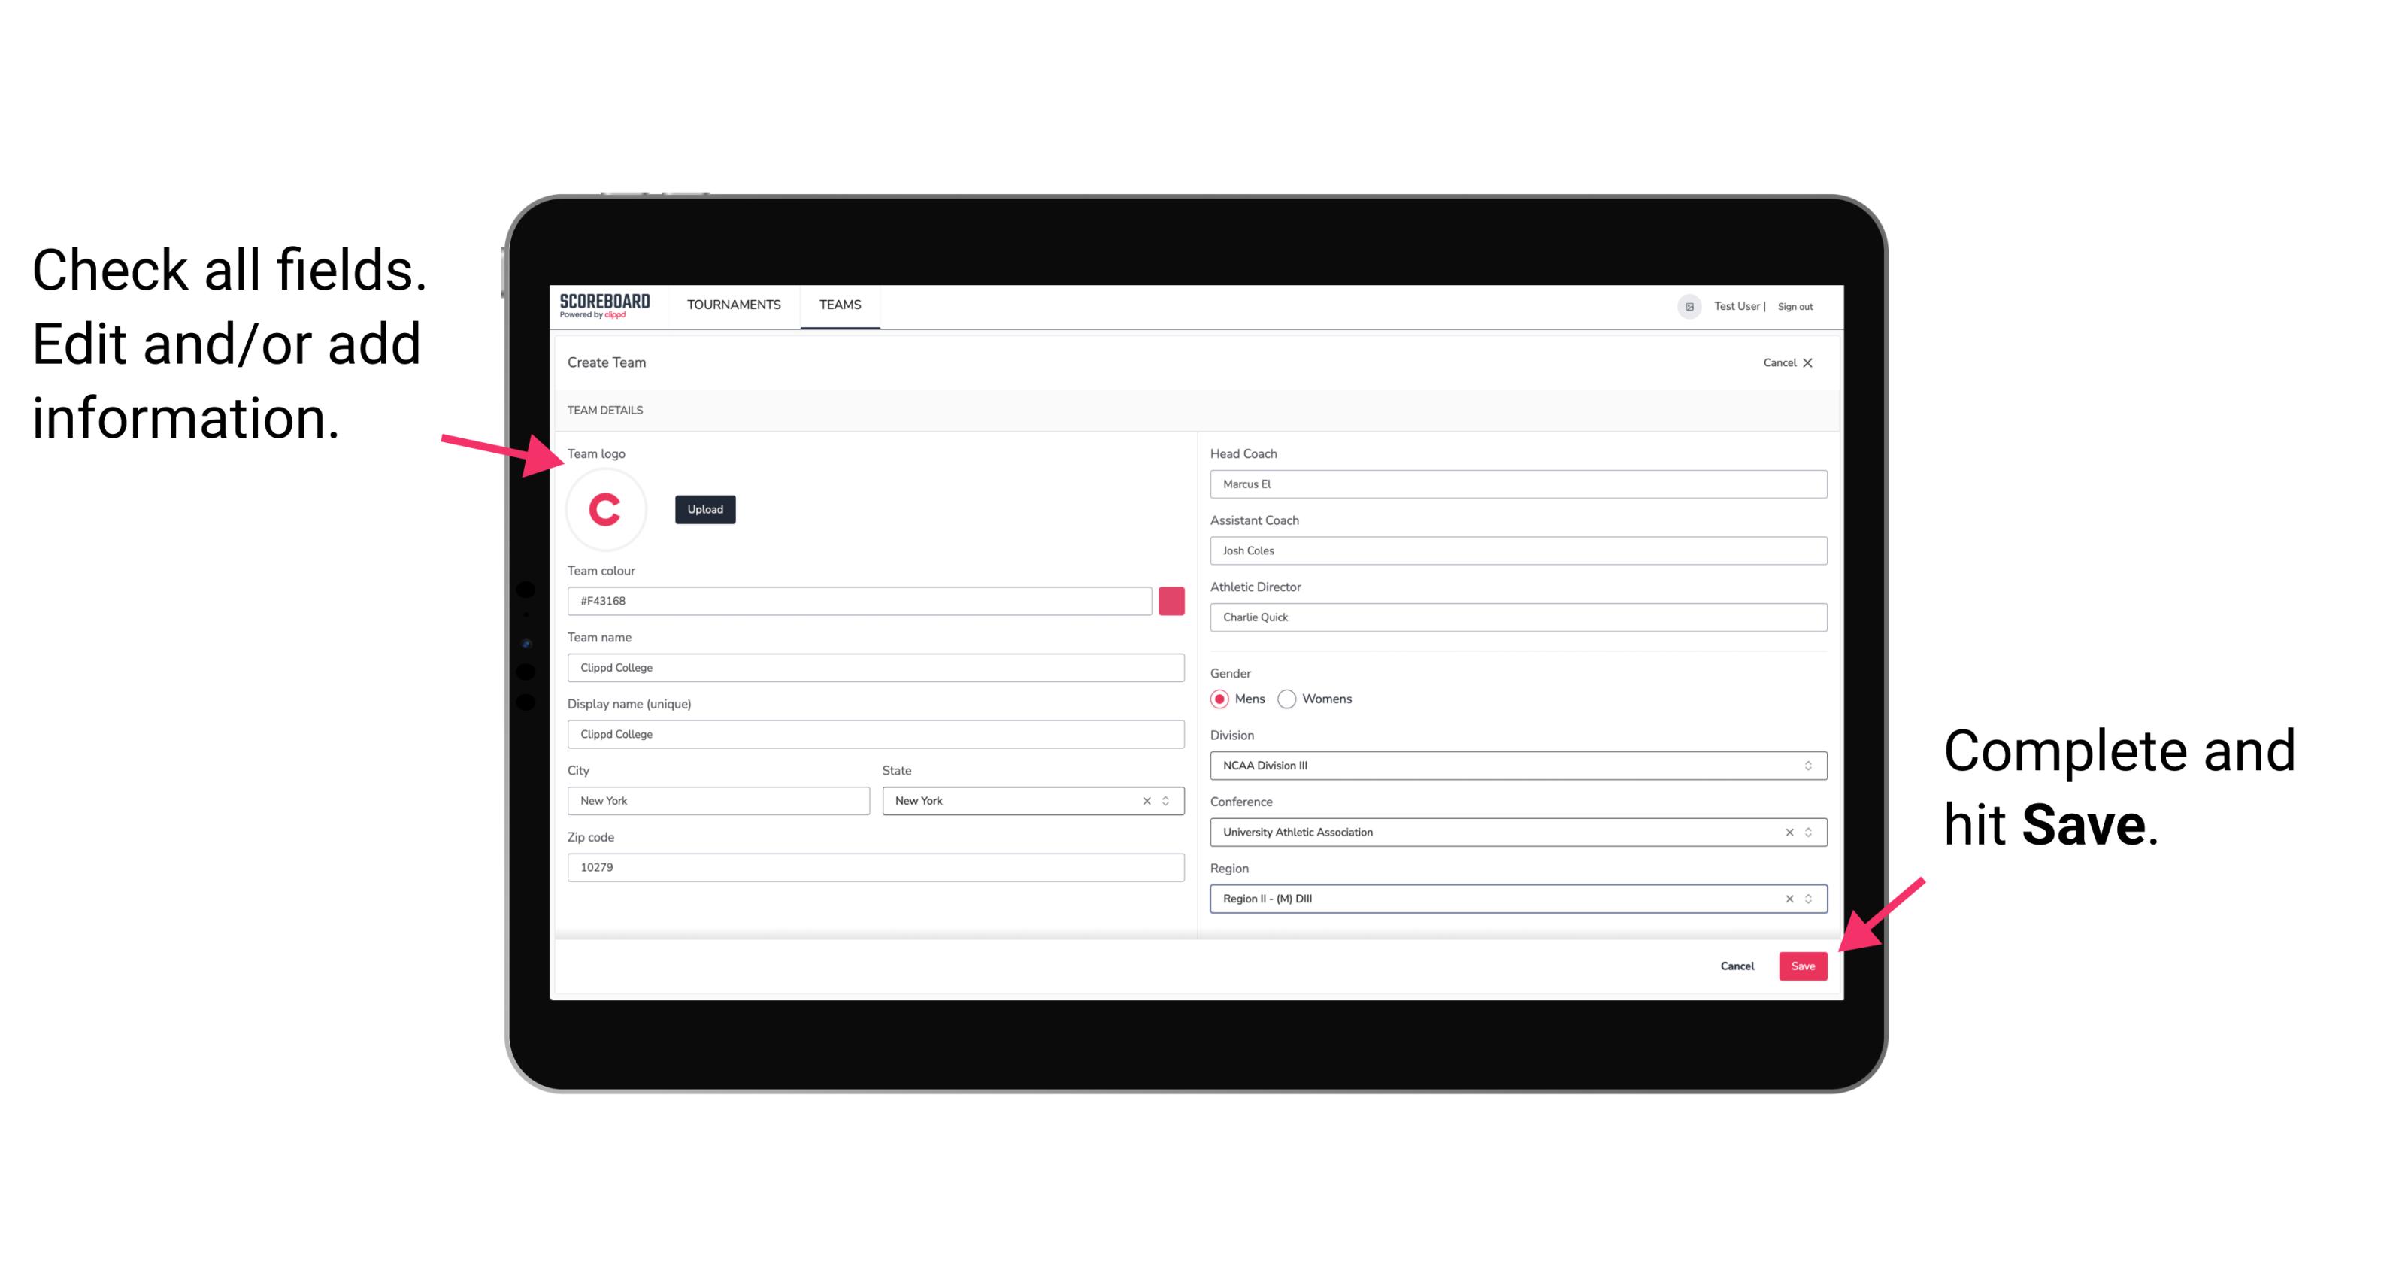
Task: Click the Upload team logo icon
Action: pyautogui.click(x=704, y=508)
